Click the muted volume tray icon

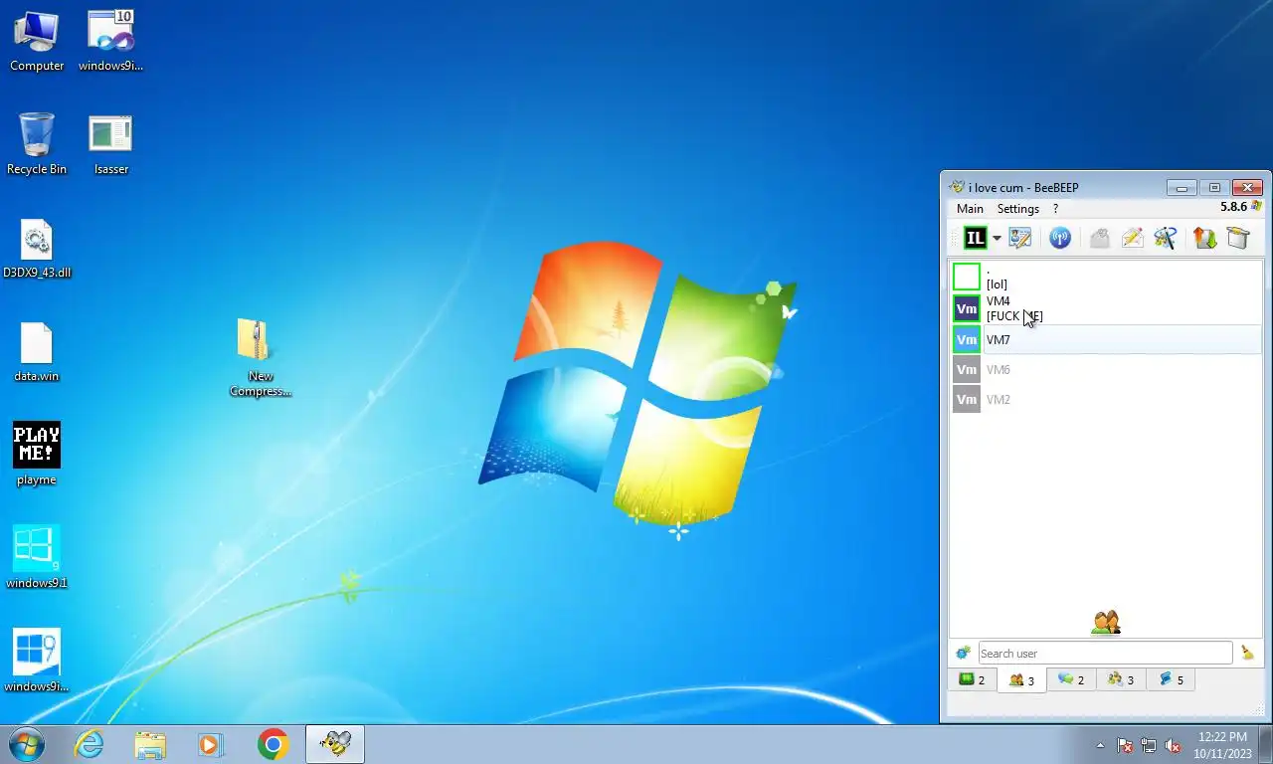1173,745
